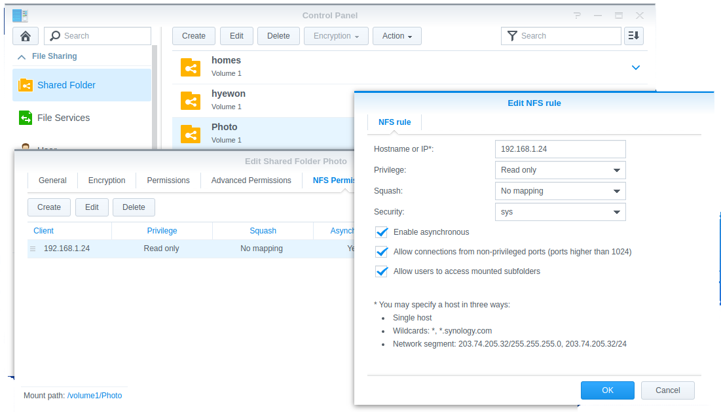Screen dimensions: 721x412
Task: Click the Shared Folder sidebar icon
Action: pos(26,85)
